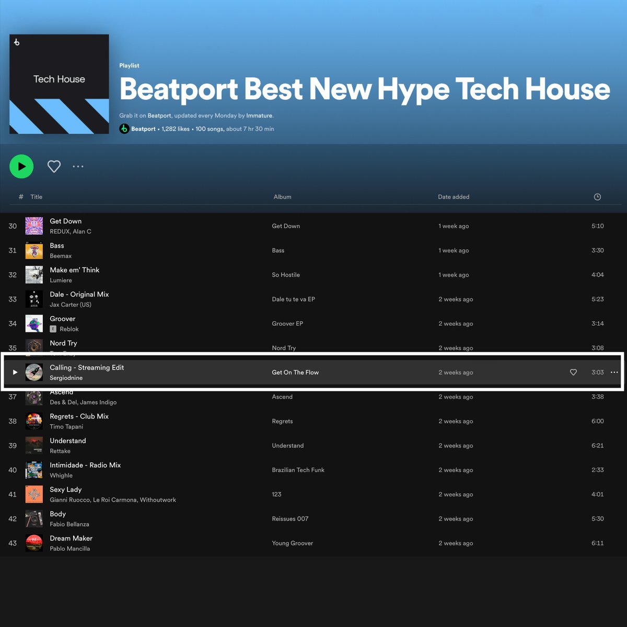Select the Nord Try track title

(x=63, y=343)
